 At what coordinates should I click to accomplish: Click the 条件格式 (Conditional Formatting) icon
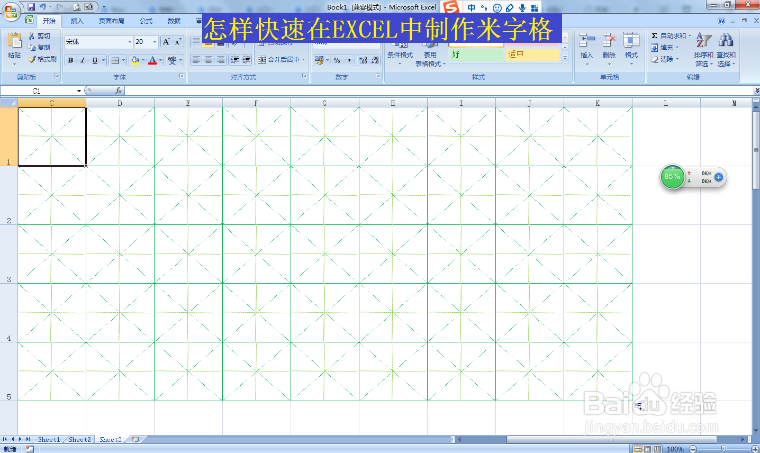tap(400, 48)
